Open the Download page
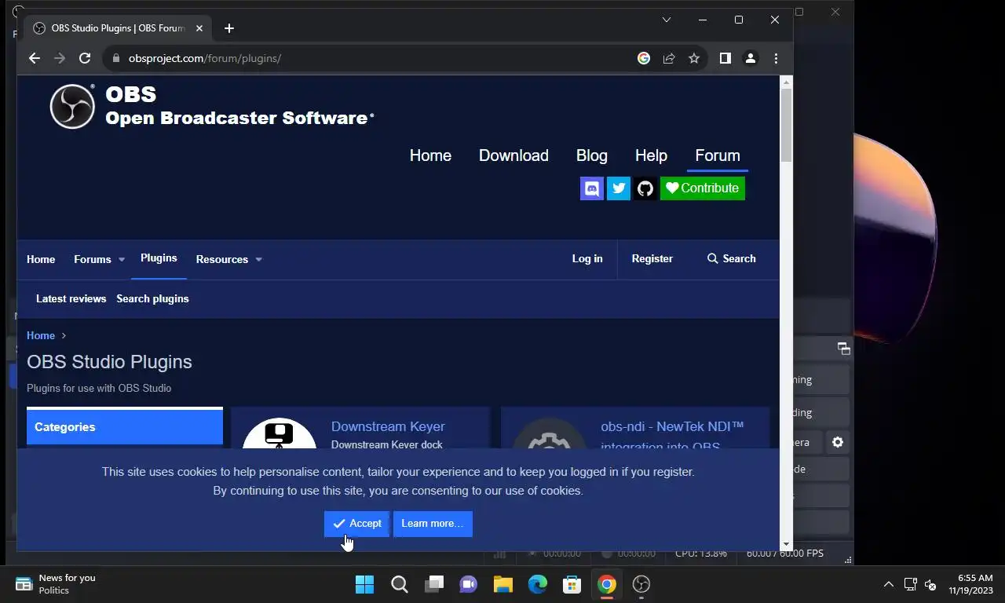The height and width of the screenshot is (603, 1005). pos(513,155)
